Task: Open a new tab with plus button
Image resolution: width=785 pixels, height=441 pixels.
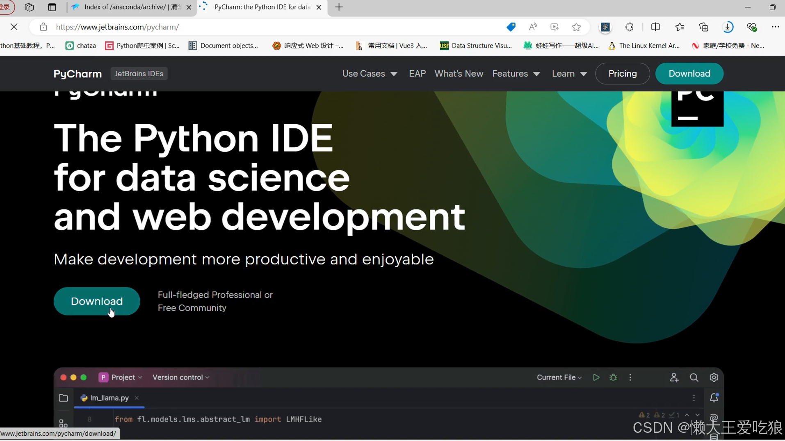Action: pos(339,7)
